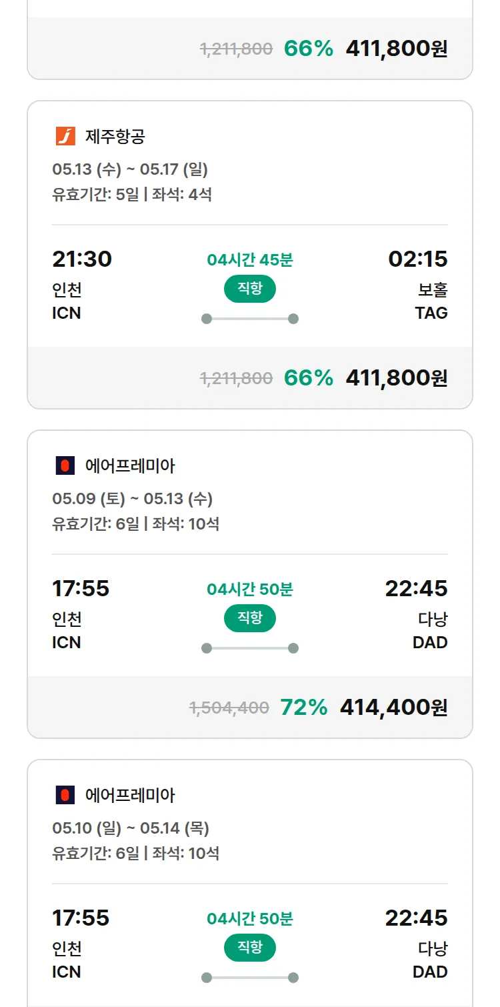Select the 414,400원 fare price
Viewport: 500px width, 1007px height.
point(393,707)
